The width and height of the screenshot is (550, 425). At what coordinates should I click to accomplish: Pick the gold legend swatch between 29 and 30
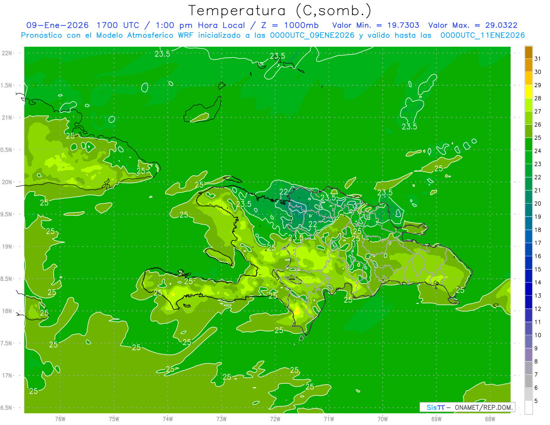click(x=529, y=78)
